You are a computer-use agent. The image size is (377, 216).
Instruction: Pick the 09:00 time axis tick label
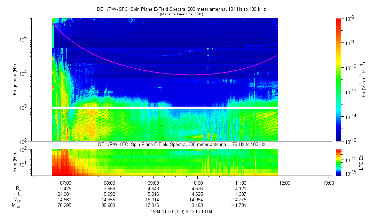tap(154, 183)
